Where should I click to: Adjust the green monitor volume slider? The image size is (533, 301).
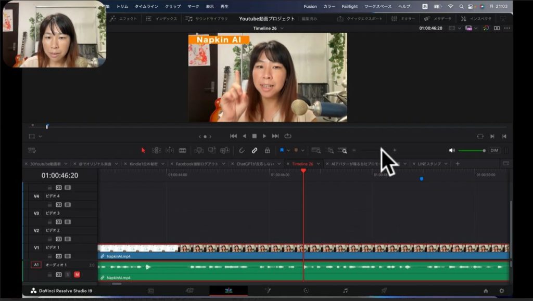(472, 150)
